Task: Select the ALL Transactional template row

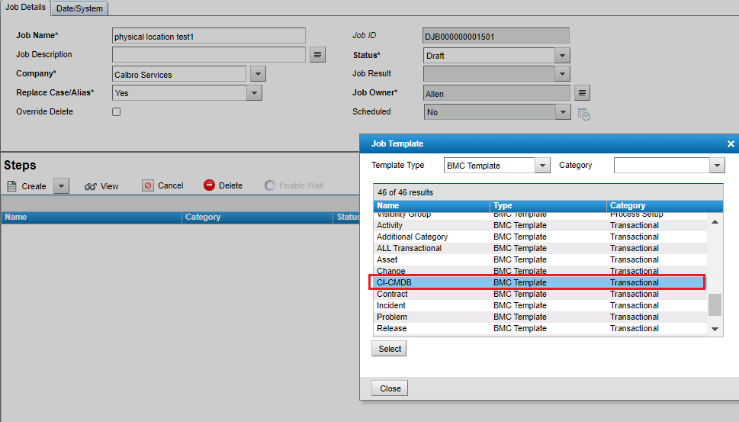Action: (x=540, y=248)
